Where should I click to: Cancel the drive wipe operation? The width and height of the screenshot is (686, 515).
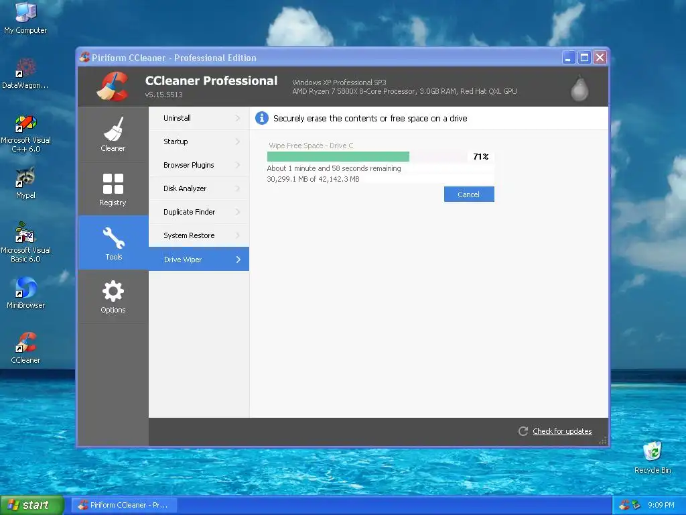click(469, 194)
